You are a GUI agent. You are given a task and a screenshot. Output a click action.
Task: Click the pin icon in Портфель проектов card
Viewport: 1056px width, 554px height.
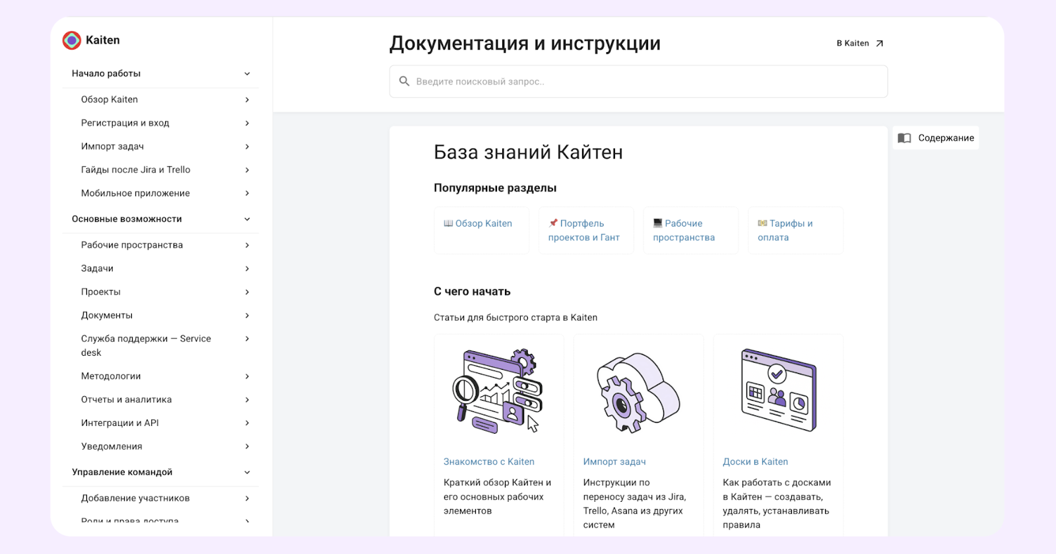[553, 223]
